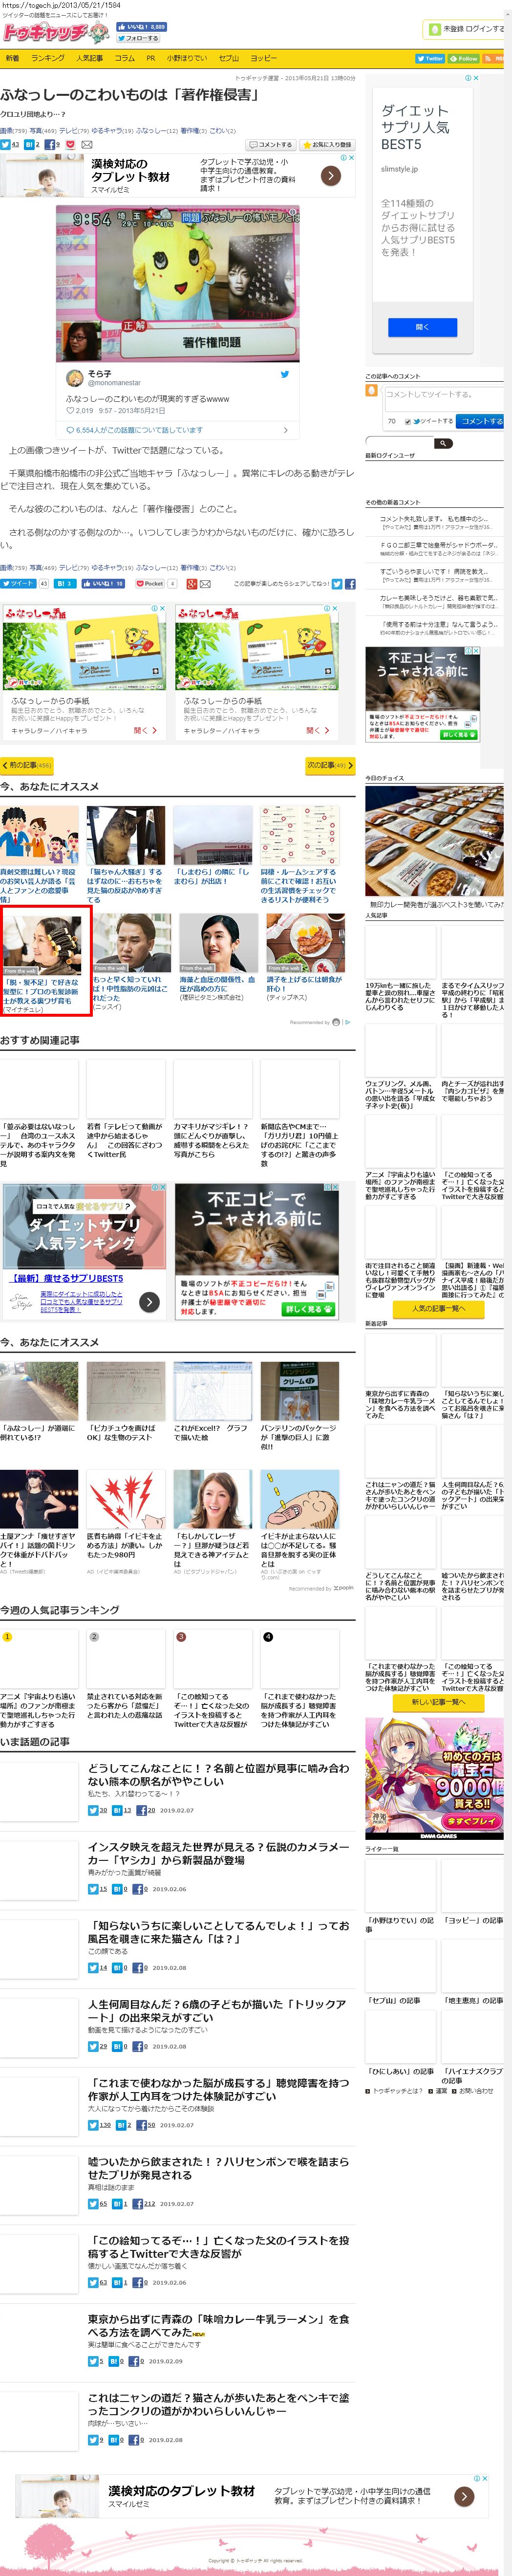Go to previous article (前の記事)
This screenshot has height=2576, width=512.
click(26, 765)
